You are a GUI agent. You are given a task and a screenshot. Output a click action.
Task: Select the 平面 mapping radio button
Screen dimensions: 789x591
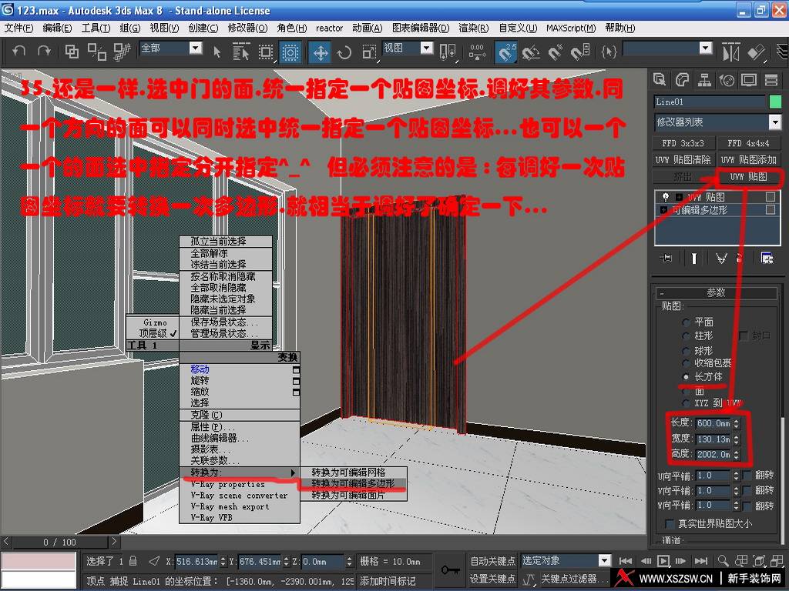point(686,322)
